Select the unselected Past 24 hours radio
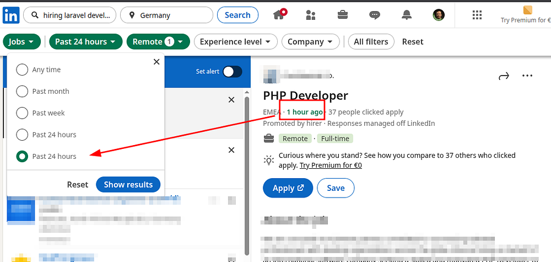 pos(22,135)
